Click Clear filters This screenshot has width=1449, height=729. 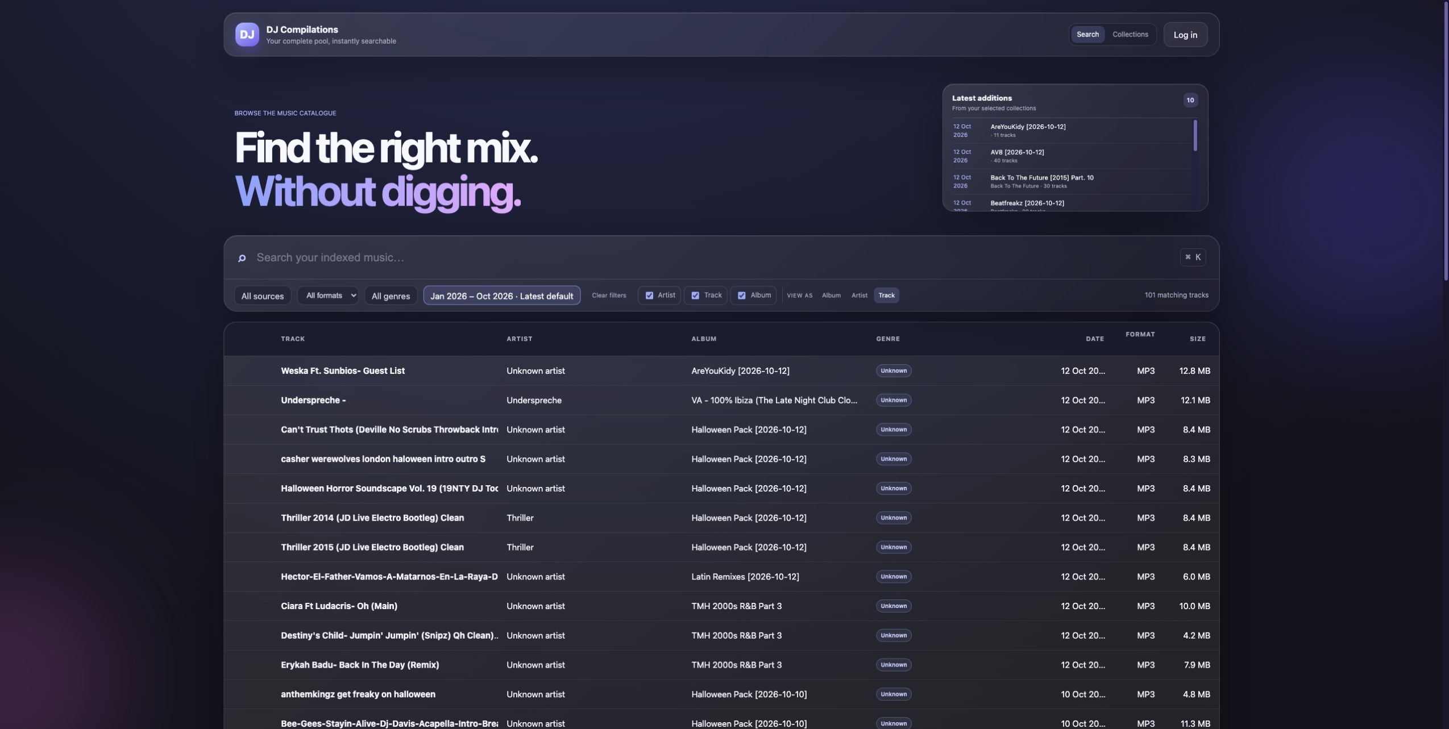(x=609, y=295)
